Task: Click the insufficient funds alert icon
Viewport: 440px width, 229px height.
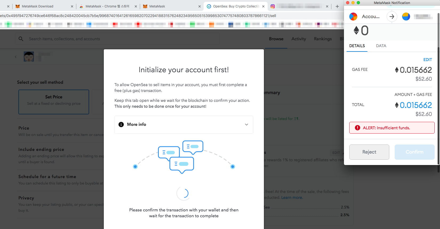Action: (x=358, y=128)
